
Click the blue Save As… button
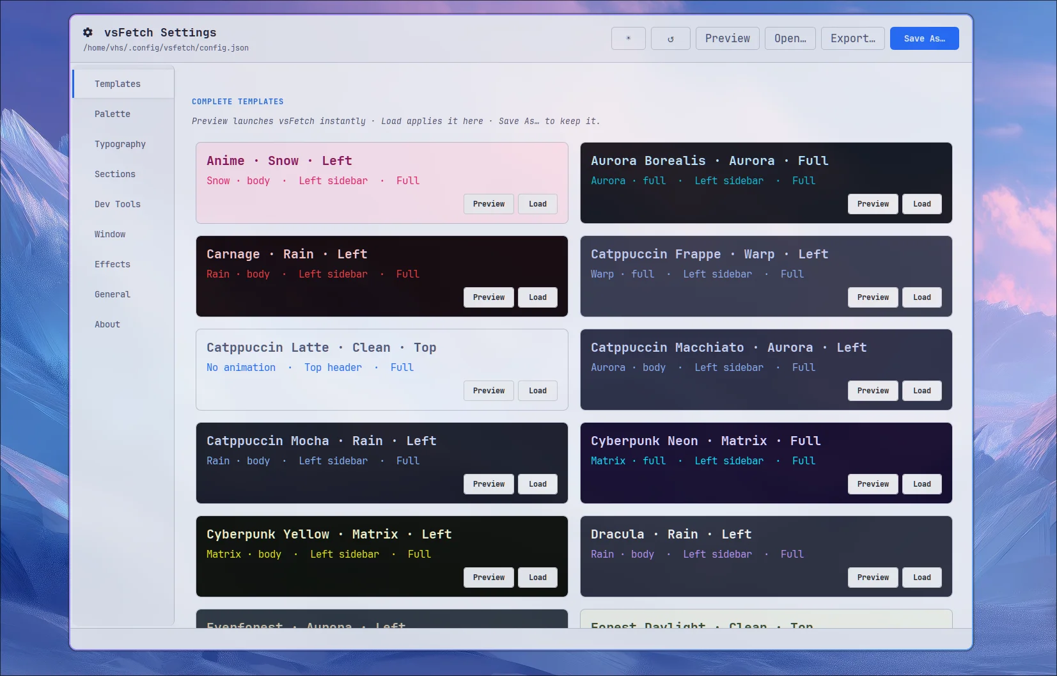925,38
